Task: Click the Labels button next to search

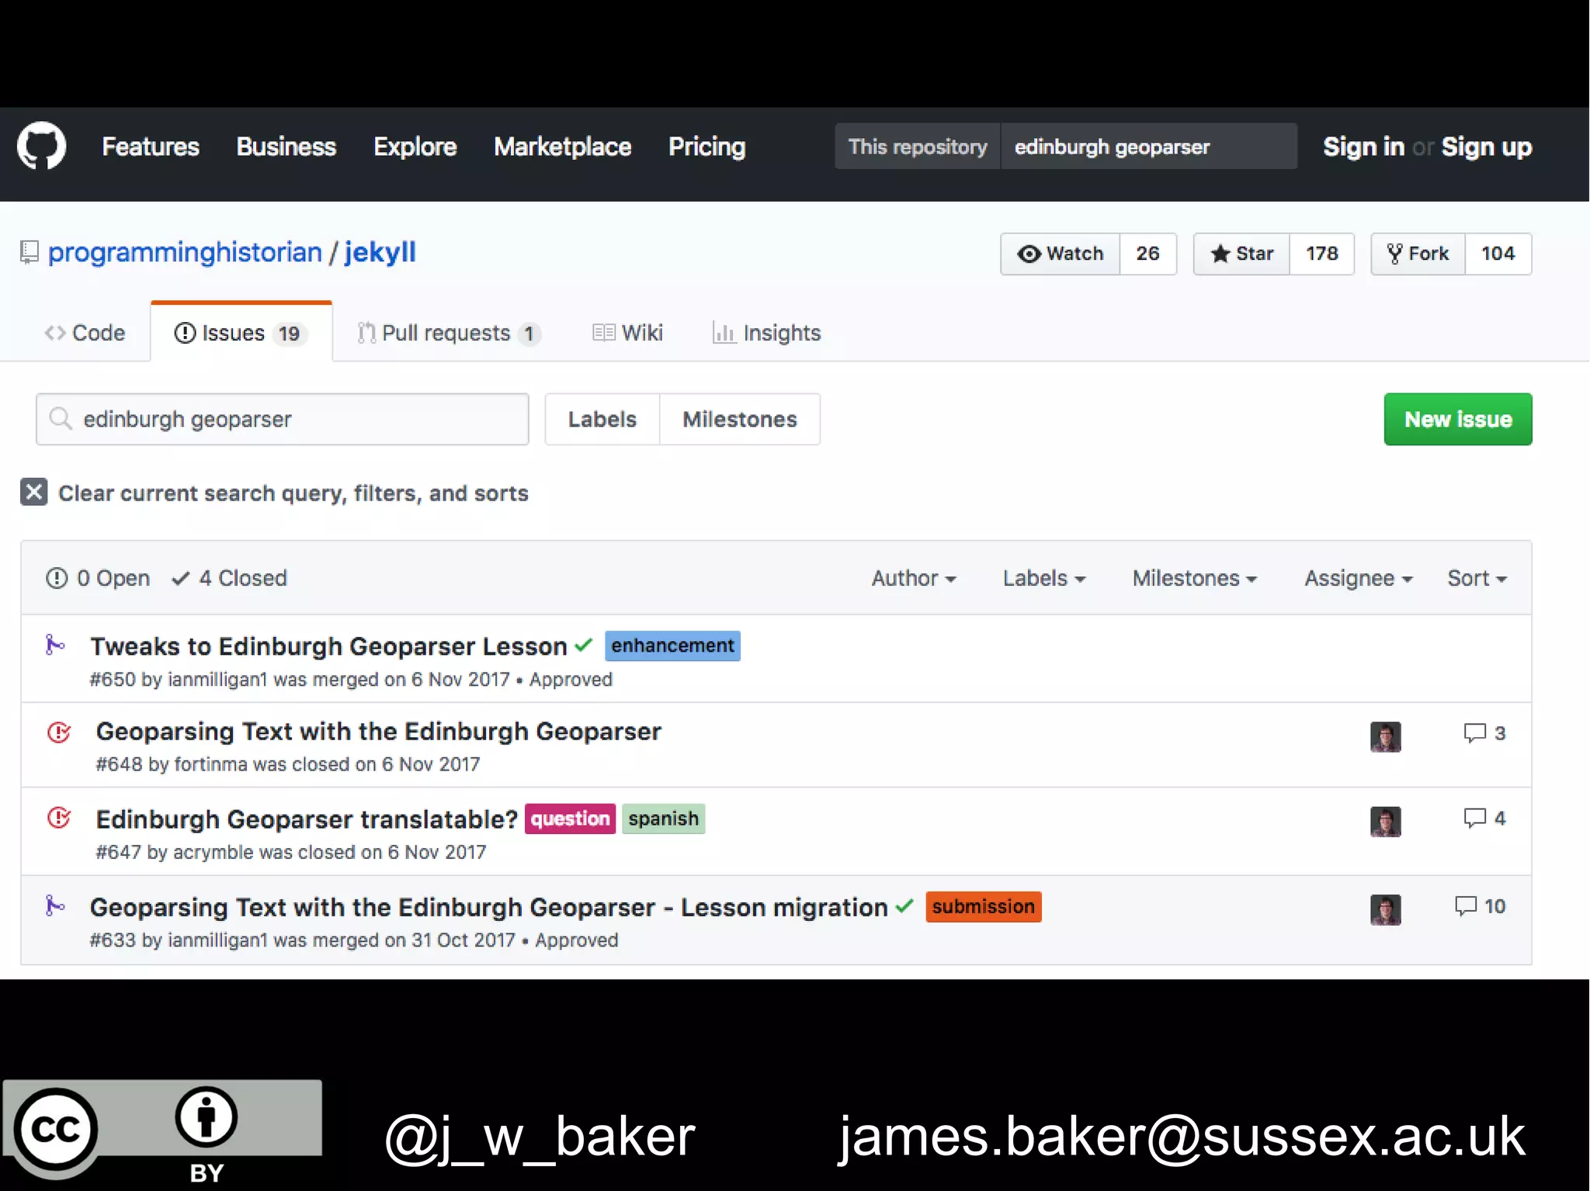Action: pos(602,419)
